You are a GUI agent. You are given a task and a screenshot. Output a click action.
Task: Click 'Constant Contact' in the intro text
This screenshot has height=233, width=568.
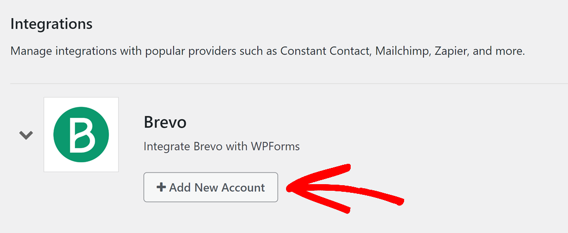pyautogui.click(x=325, y=51)
